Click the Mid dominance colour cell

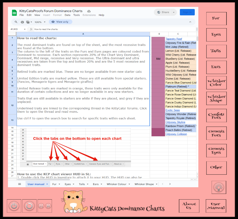158,59
